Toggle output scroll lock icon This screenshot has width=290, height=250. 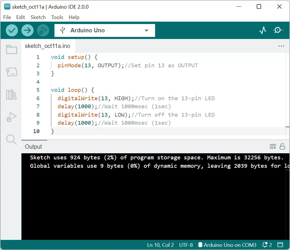[x=282, y=146]
